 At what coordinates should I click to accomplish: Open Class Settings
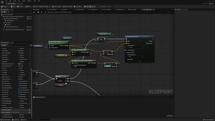pyautogui.click(x=56, y=6)
